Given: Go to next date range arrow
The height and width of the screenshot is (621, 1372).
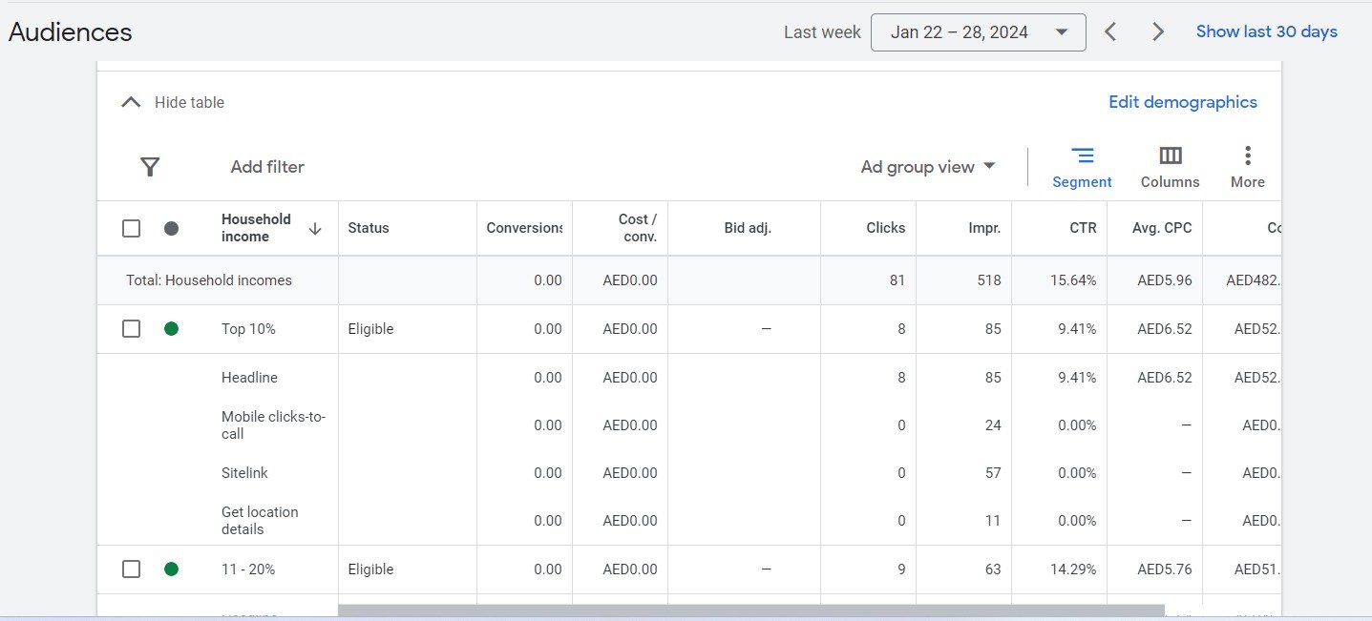Looking at the screenshot, I should [1158, 31].
